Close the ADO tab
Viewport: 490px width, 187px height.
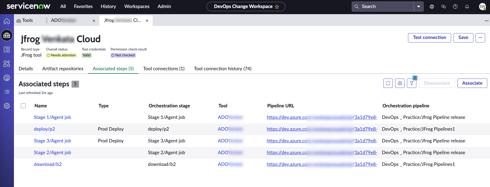click(x=94, y=21)
